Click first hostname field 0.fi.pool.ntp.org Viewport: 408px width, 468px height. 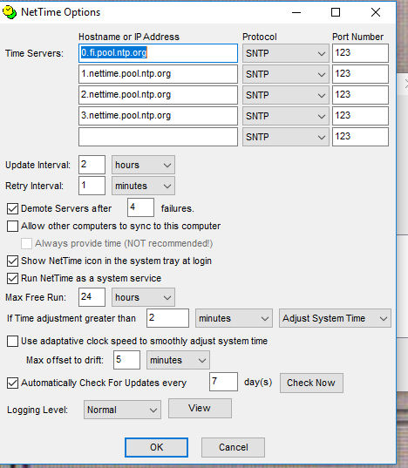click(x=158, y=53)
